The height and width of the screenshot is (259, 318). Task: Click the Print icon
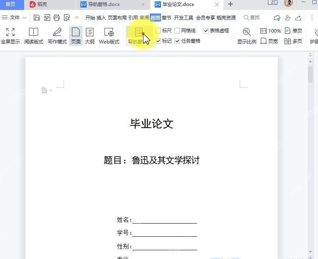(x=56, y=18)
